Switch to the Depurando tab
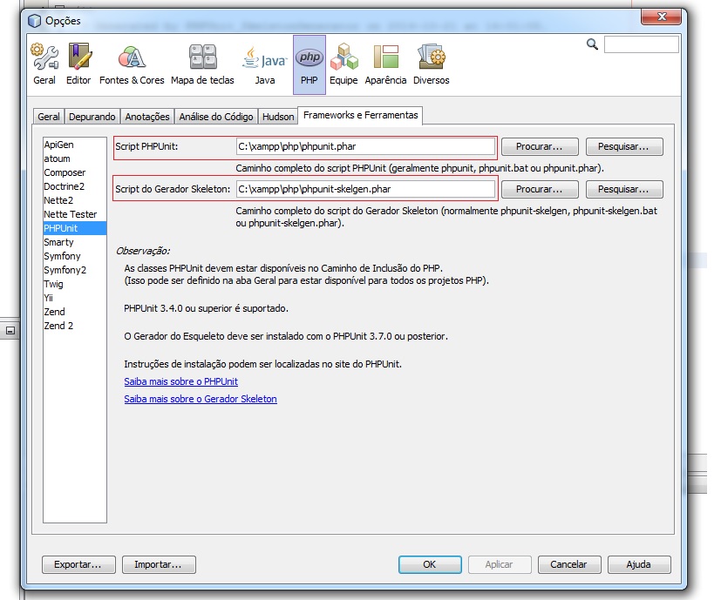Image resolution: width=721 pixels, height=600 pixels. coord(92,117)
